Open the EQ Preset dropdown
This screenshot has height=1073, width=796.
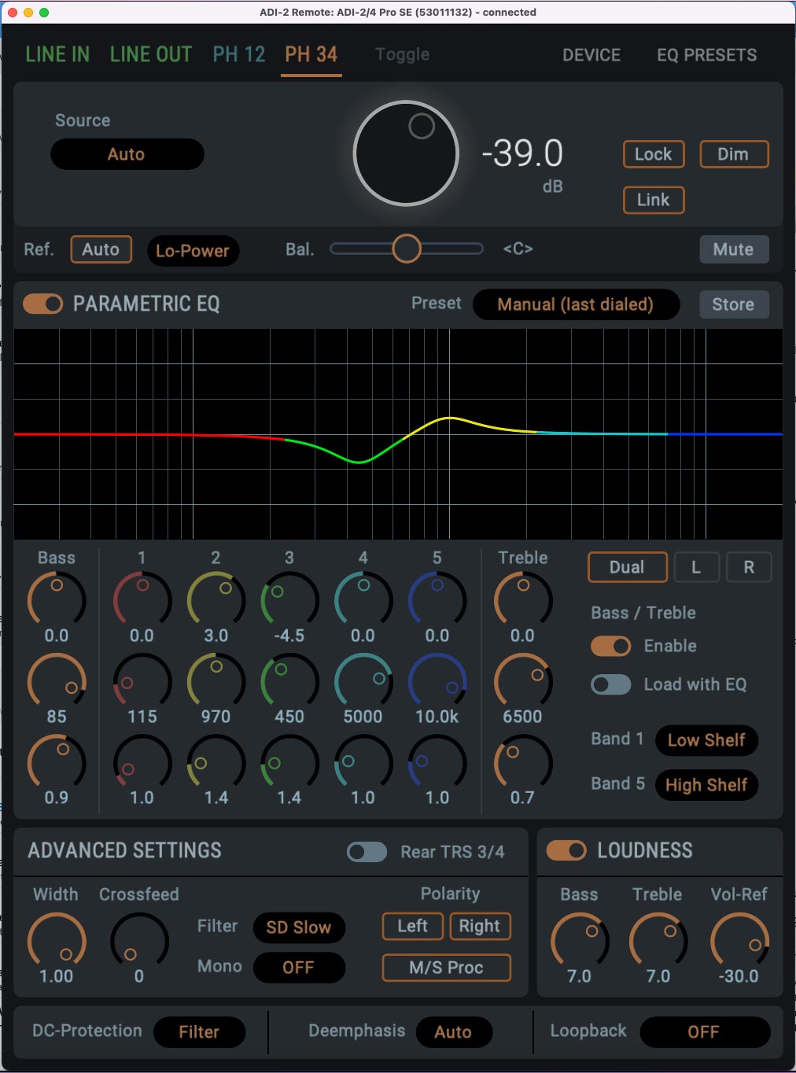coord(576,304)
